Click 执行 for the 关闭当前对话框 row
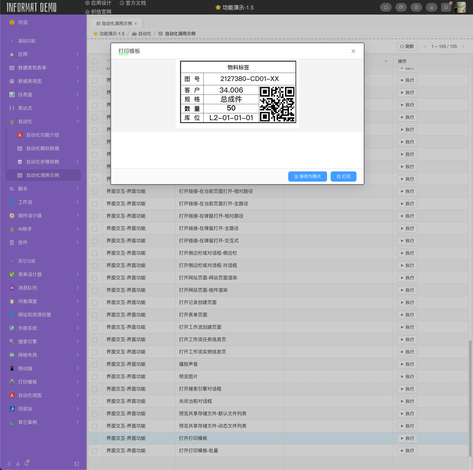 coord(407,401)
